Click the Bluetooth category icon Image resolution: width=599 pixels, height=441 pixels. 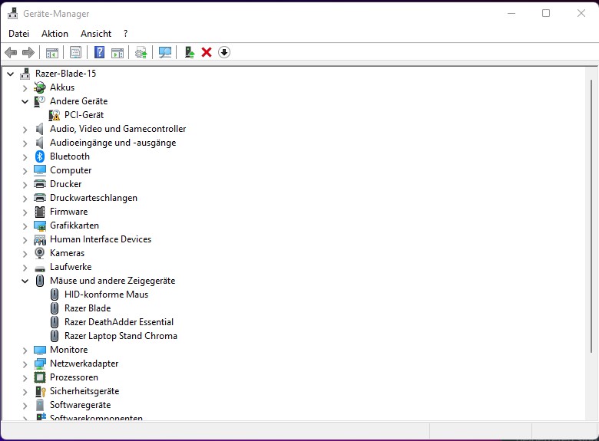(40, 156)
